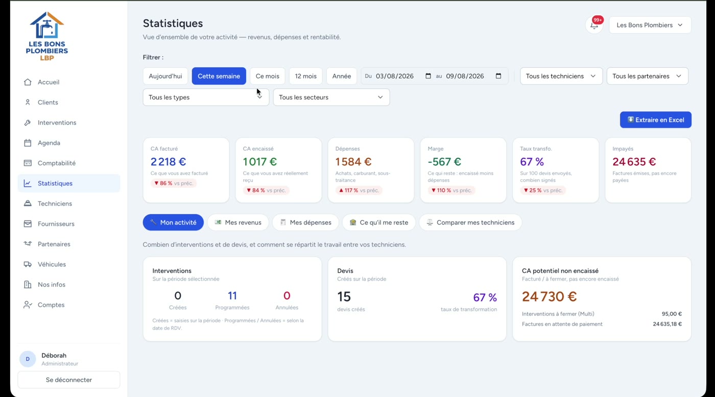Click the Comptabilité card icon
The image size is (715, 397).
click(x=28, y=163)
